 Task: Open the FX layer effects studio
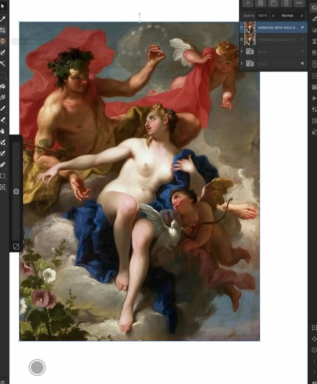coord(314,52)
